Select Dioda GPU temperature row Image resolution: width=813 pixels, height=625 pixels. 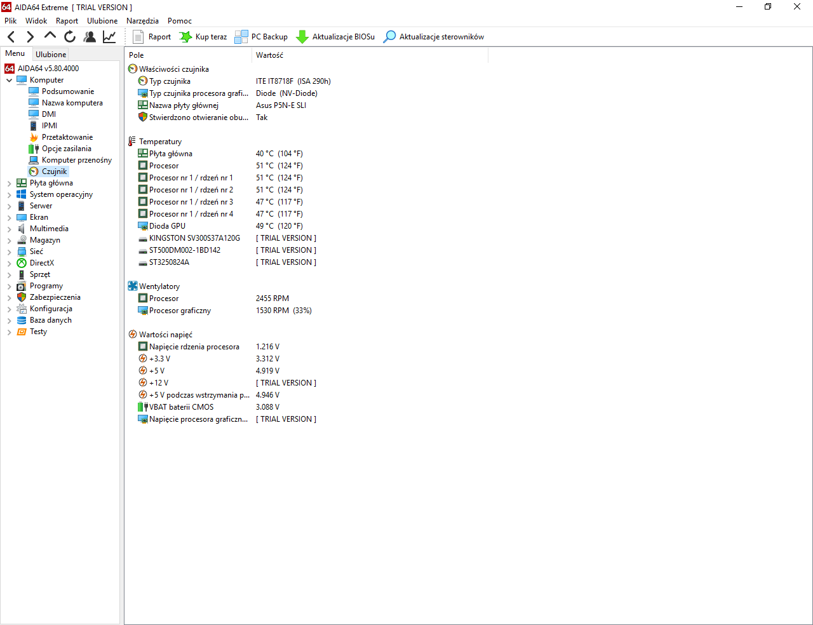click(220, 226)
